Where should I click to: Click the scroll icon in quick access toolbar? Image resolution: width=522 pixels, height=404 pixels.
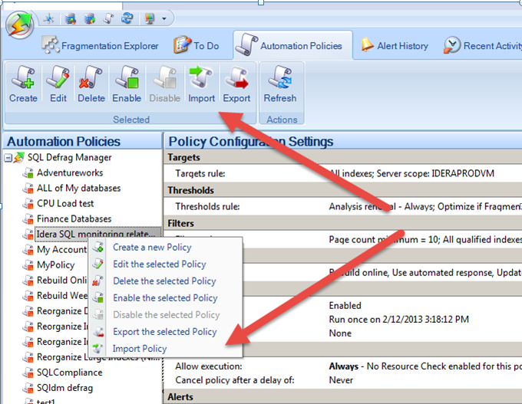tap(108, 18)
